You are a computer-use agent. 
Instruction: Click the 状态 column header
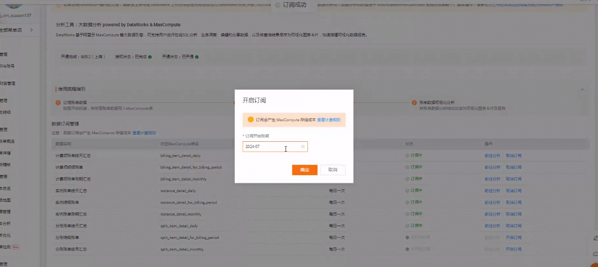[x=409, y=144]
